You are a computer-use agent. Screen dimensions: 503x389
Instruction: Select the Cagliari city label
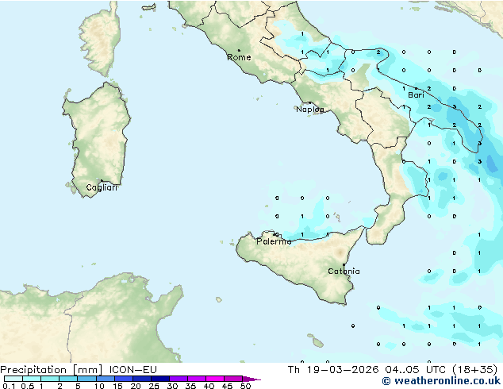102,187
